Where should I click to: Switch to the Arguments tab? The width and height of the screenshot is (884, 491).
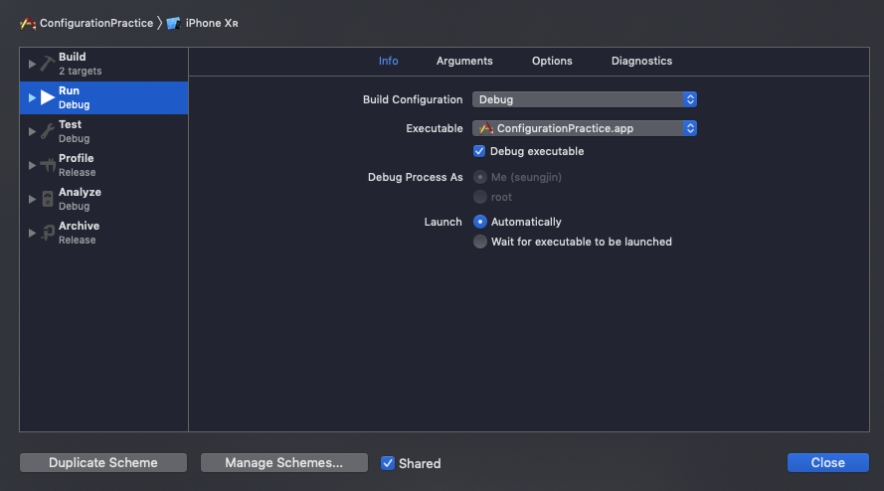tap(464, 61)
